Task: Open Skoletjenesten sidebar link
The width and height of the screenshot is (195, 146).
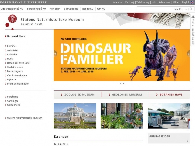Action: coord(15,67)
